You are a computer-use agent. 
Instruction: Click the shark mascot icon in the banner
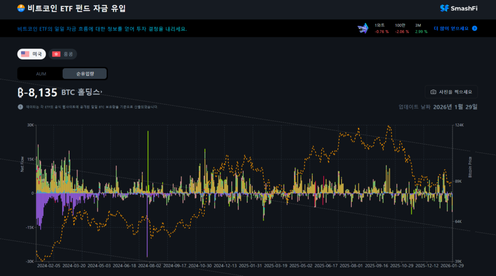(x=363, y=29)
